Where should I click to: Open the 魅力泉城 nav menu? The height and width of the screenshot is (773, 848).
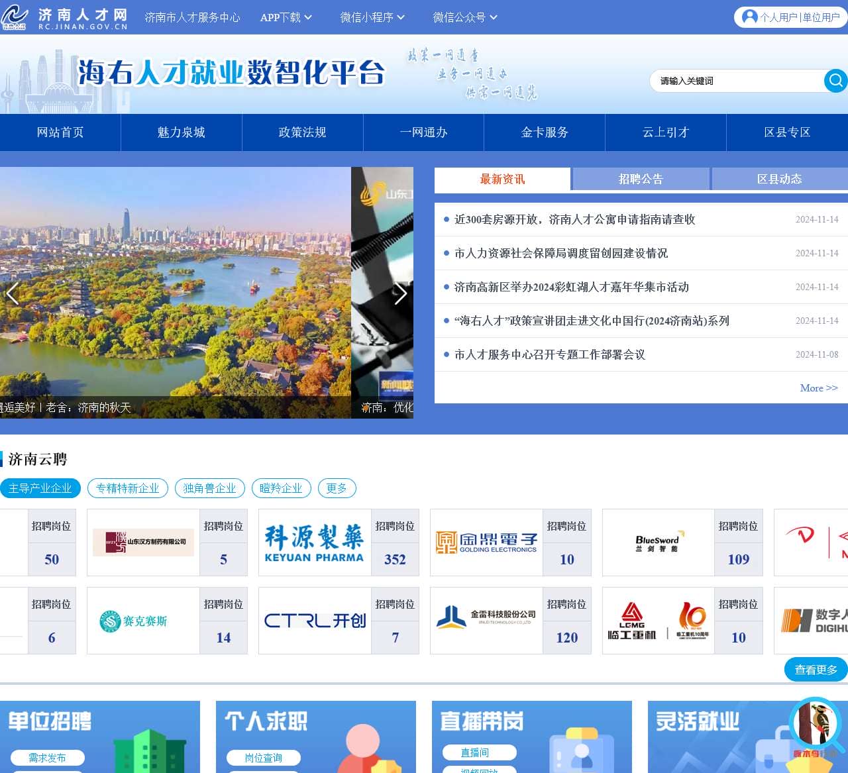pyautogui.click(x=182, y=132)
